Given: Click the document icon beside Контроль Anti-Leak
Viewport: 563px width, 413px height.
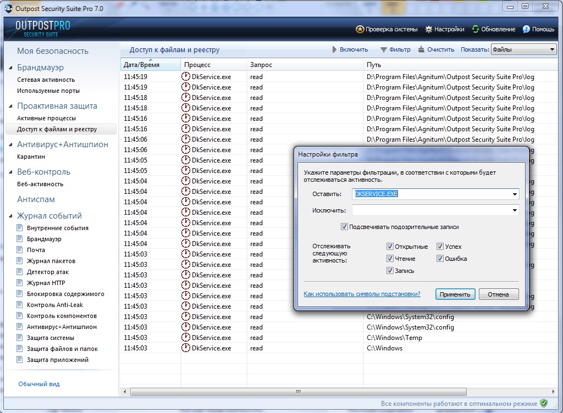Looking at the screenshot, I should tap(20, 305).
